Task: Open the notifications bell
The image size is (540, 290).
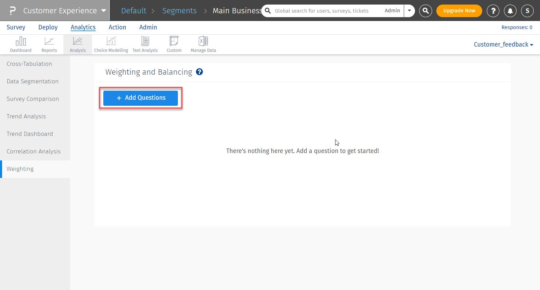Action: [x=510, y=11]
